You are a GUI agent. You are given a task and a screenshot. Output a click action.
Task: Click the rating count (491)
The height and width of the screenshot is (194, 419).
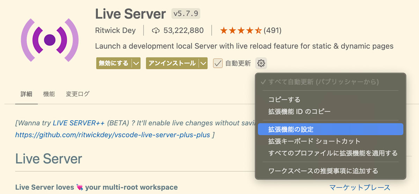(x=272, y=31)
